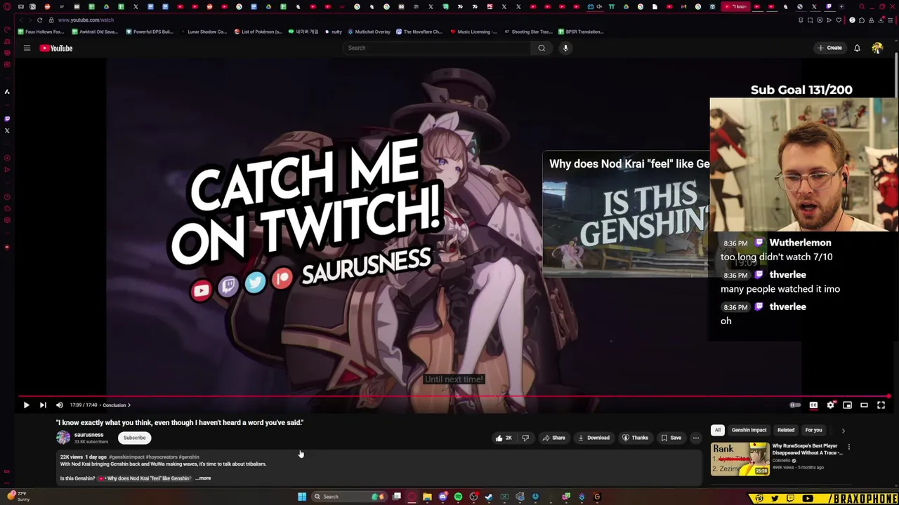Save the video to a playlist
Viewport: 899px width, 505px height.
tap(671, 438)
